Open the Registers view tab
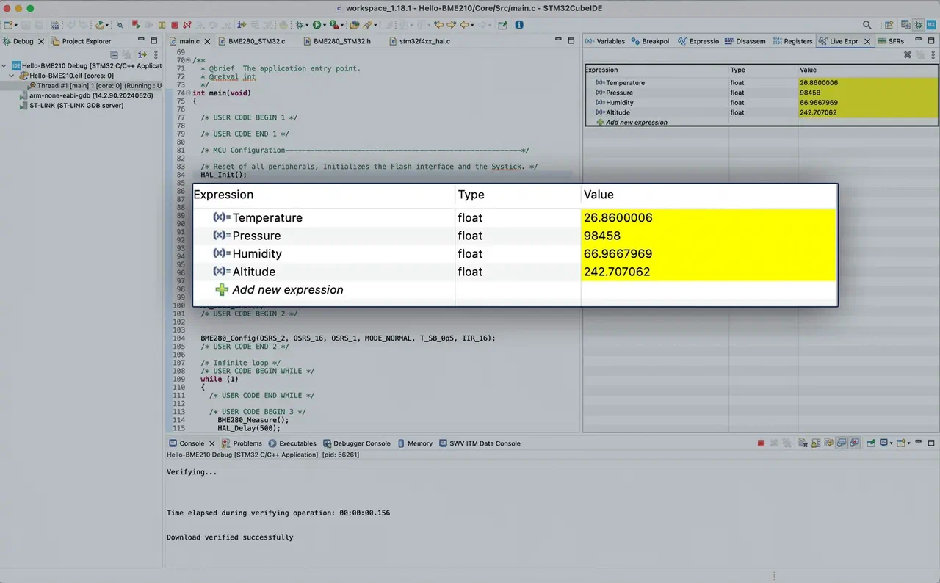The width and height of the screenshot is (940, 583). [x=793, y=41]
